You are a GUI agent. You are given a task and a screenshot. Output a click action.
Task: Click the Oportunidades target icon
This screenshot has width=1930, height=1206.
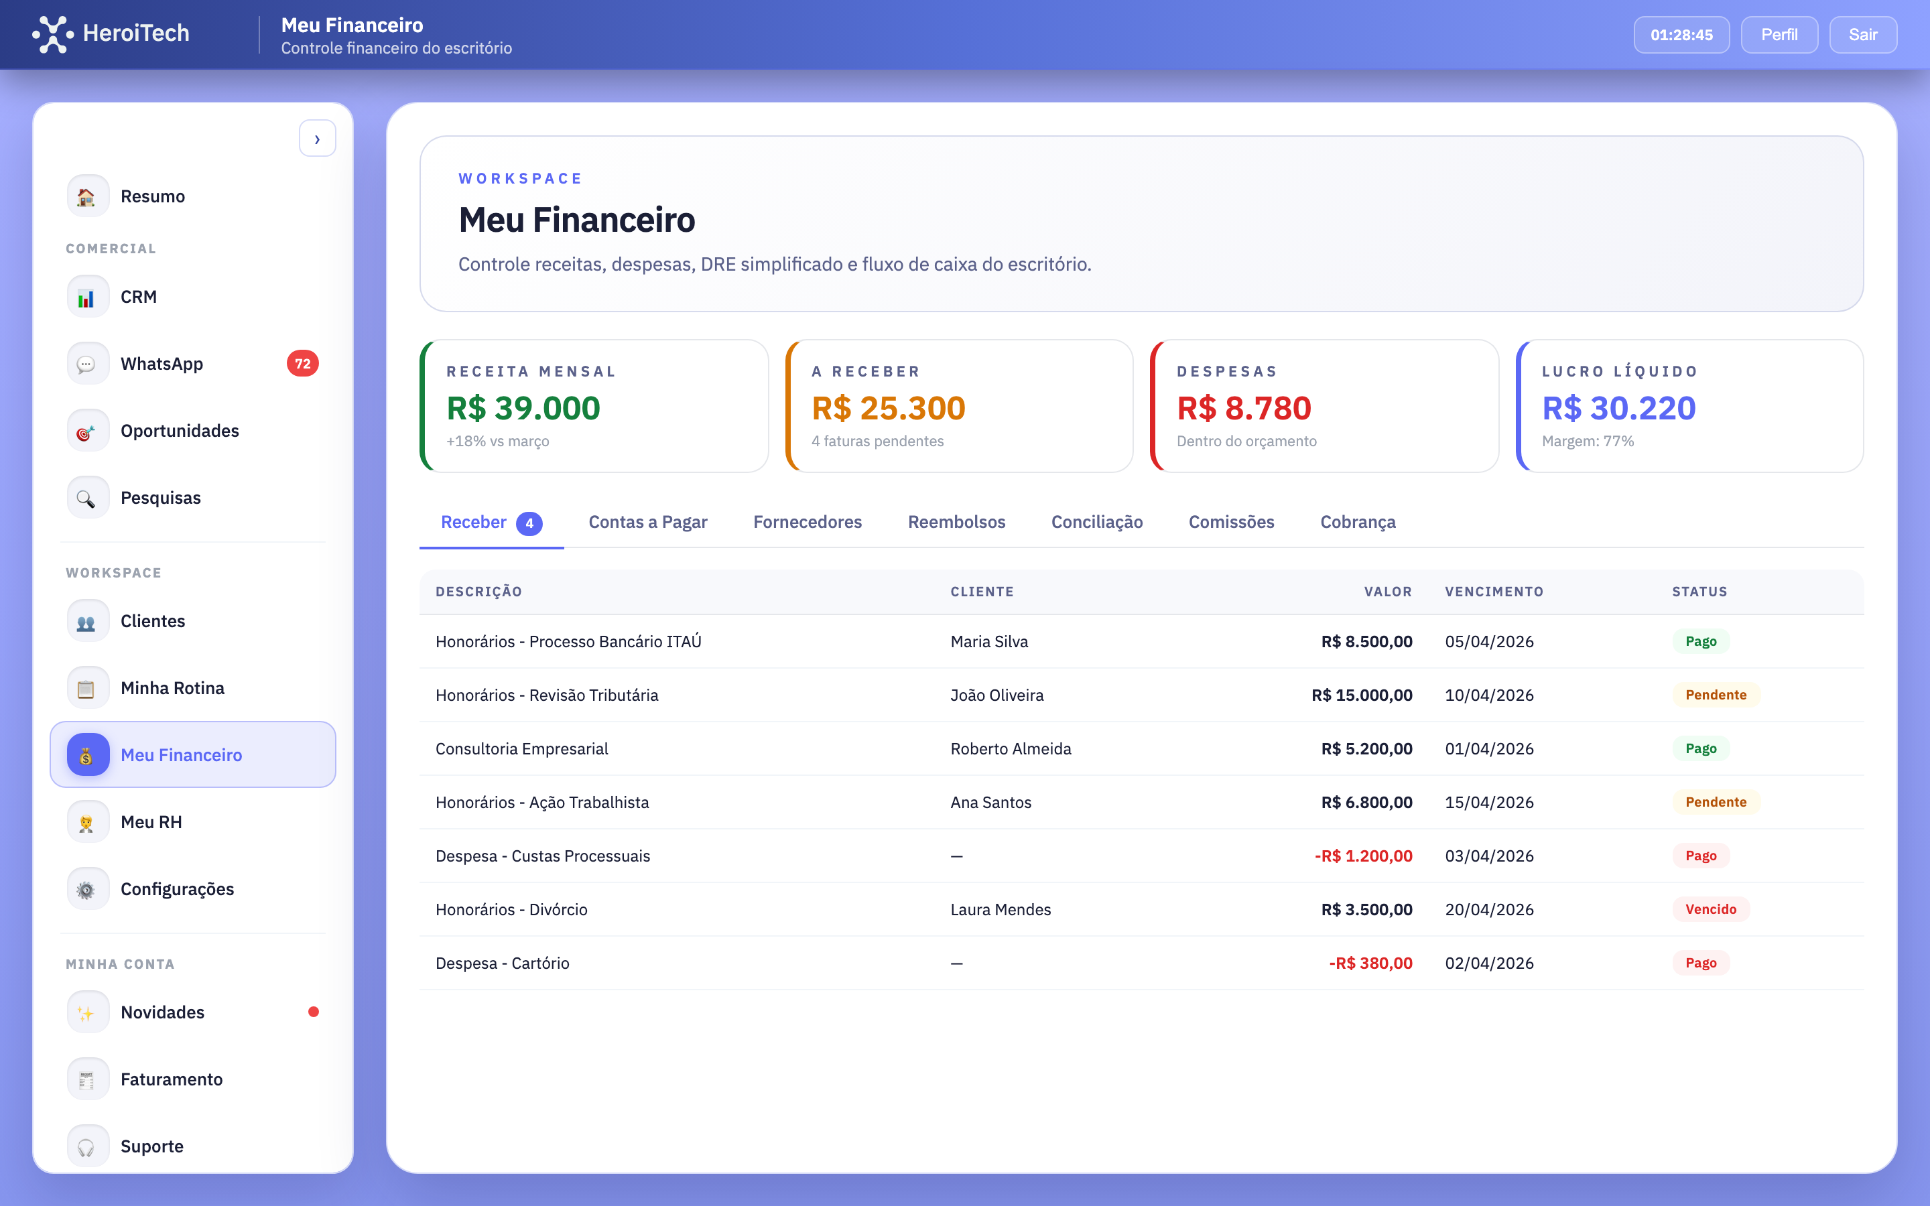[x=87, y=430]
